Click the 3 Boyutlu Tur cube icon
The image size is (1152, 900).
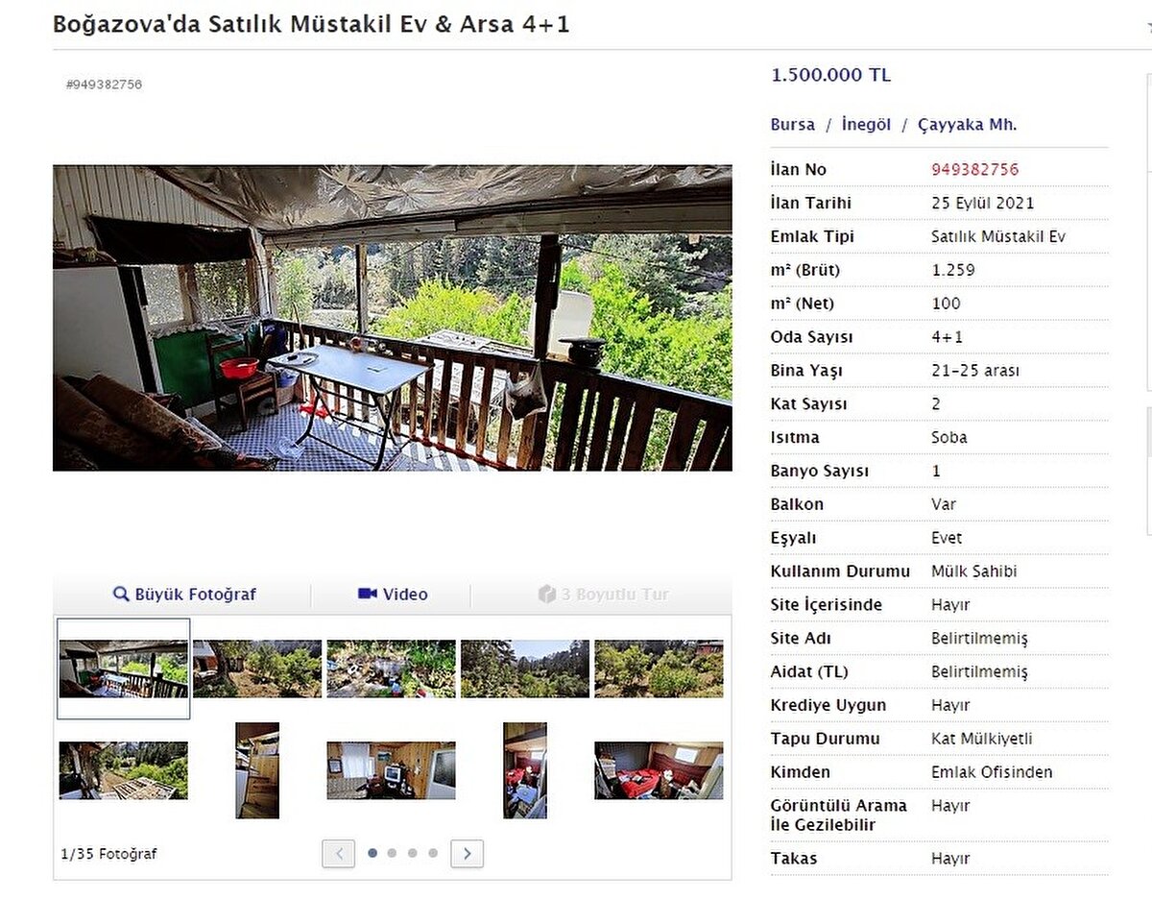coord(547,595)
